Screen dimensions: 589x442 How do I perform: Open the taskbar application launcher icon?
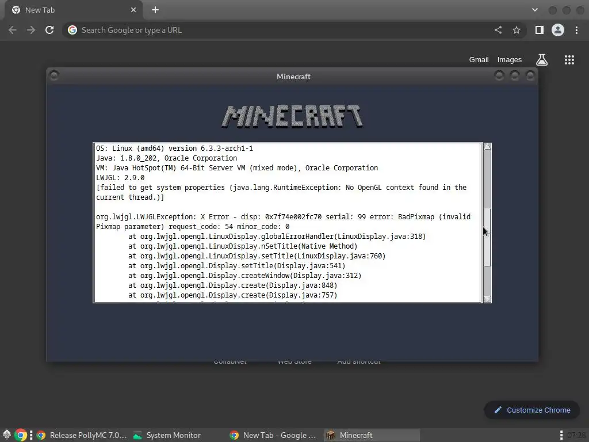click(x=7, y=435)
